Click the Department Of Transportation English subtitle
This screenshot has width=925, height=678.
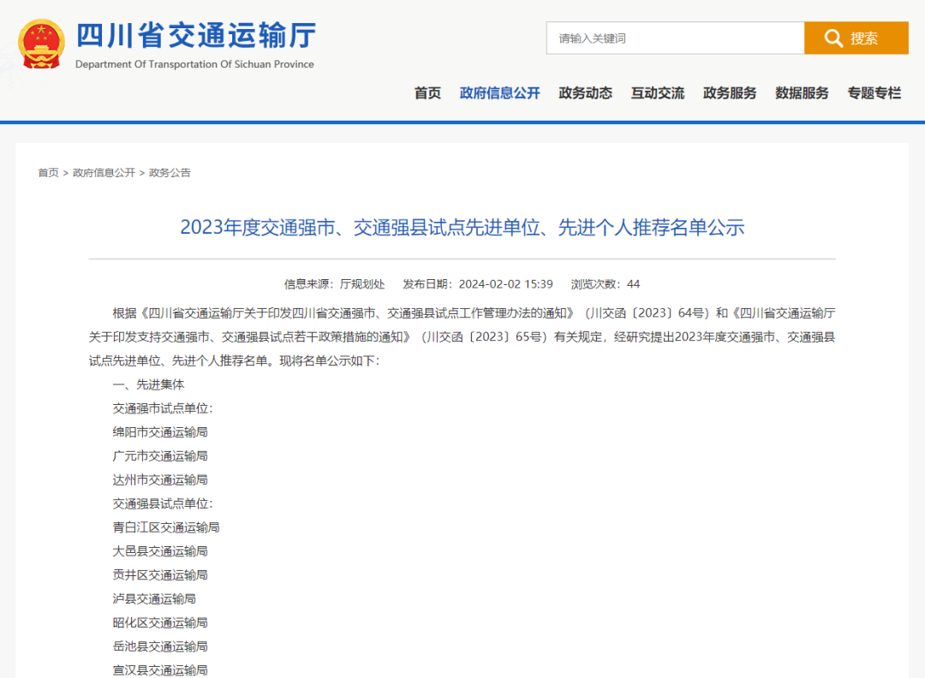(x=194, y=64)
